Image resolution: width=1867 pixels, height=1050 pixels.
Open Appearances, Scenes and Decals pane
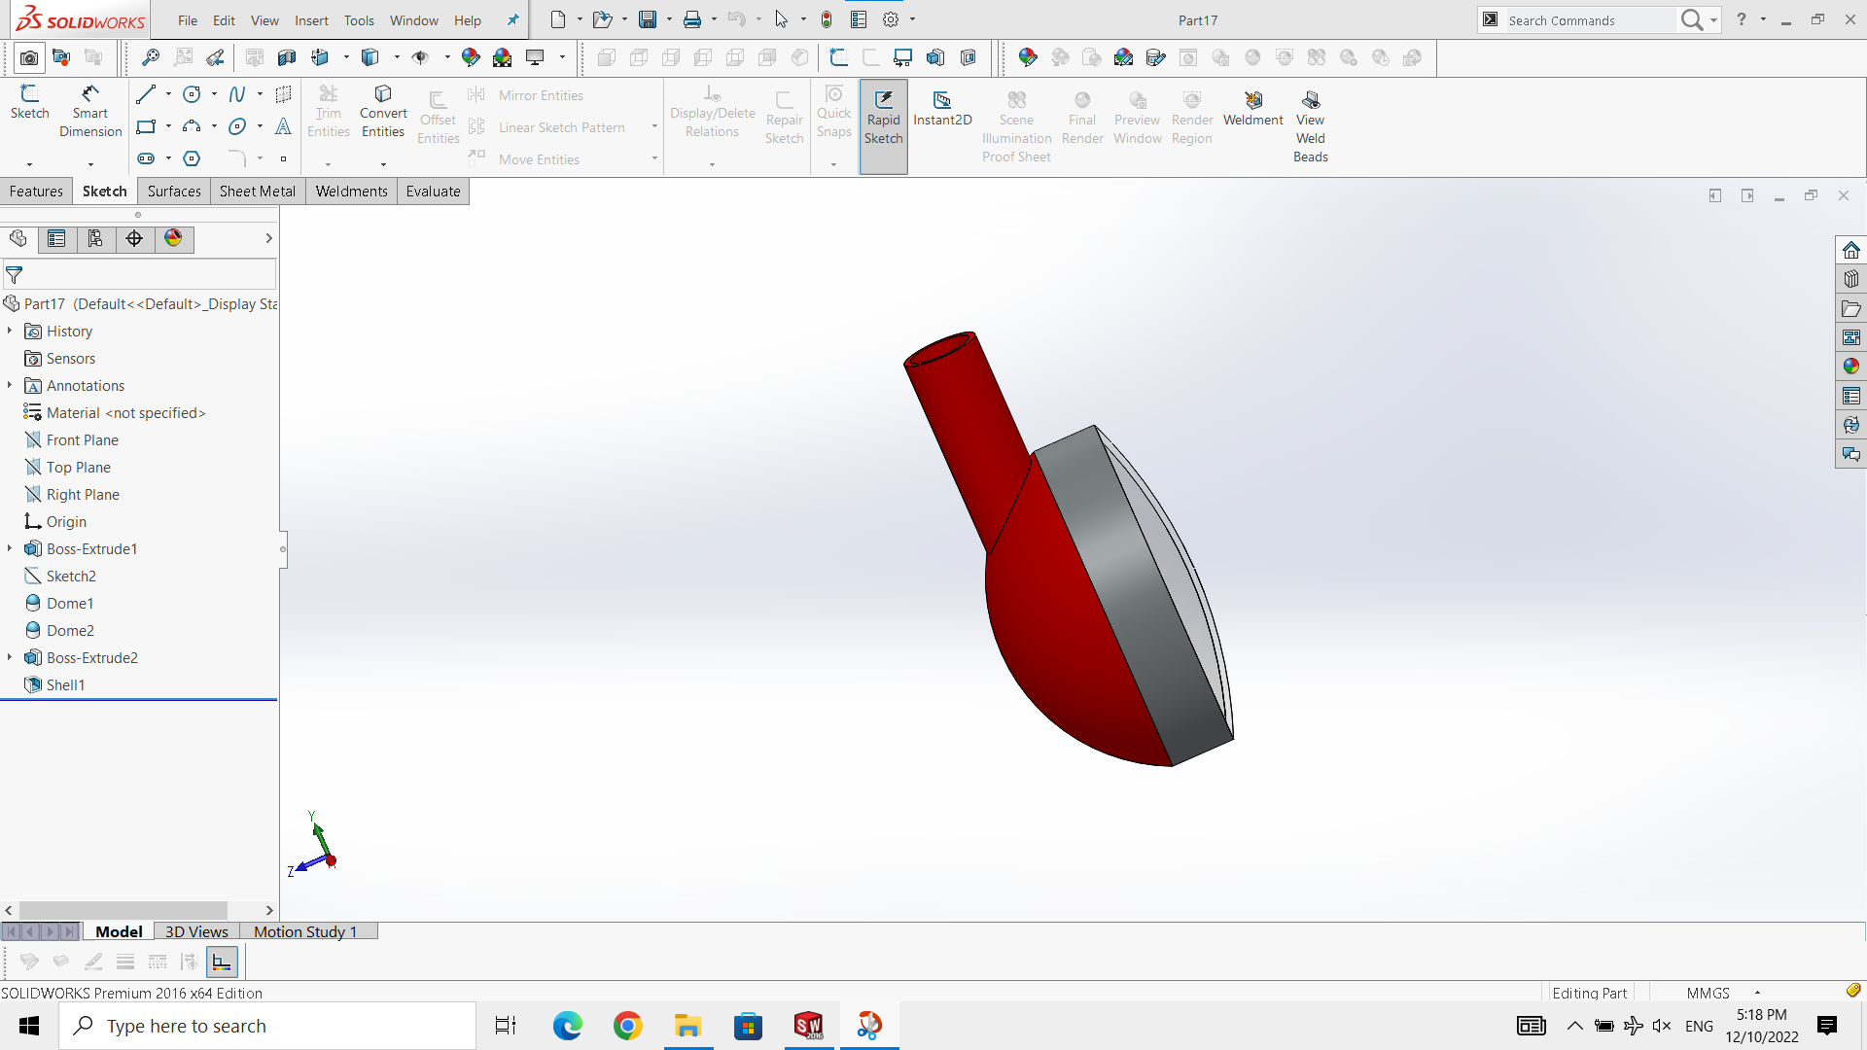[x=1851, y=367]
